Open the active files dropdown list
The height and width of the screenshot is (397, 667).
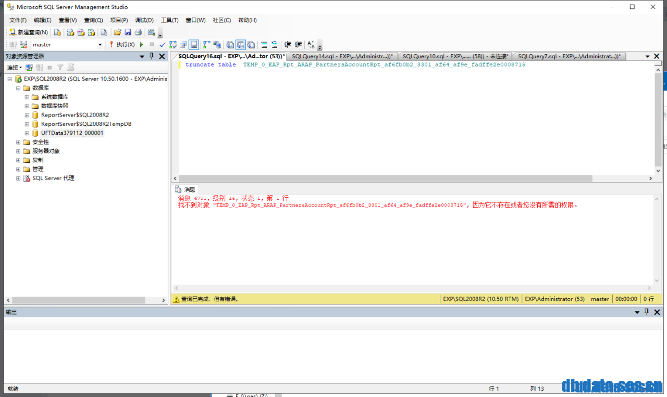(647, 56)
